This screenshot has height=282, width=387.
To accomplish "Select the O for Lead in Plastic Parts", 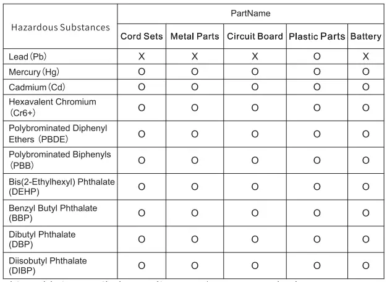I will click(x=316, y=56).
